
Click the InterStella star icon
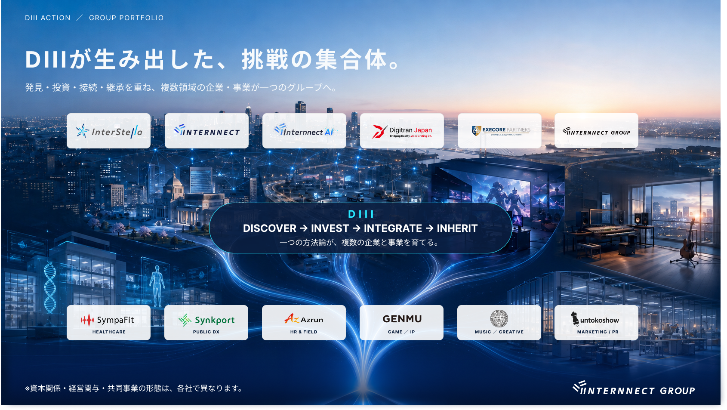tap(82, 131)
